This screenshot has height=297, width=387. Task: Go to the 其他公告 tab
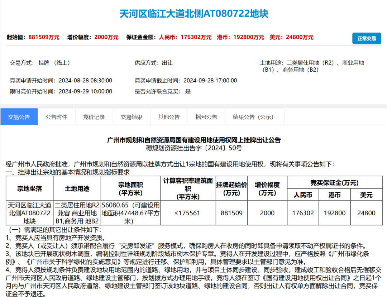pos(169,117)
